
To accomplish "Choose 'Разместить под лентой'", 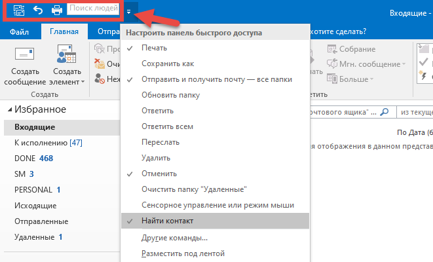I will (215, 253).
